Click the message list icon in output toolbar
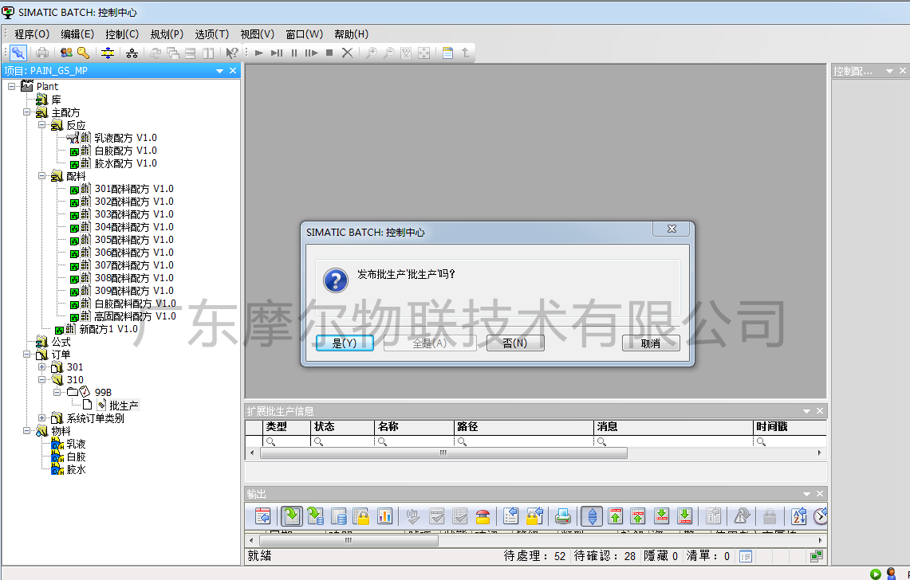The image size is (910, 580). click(263, 515)
